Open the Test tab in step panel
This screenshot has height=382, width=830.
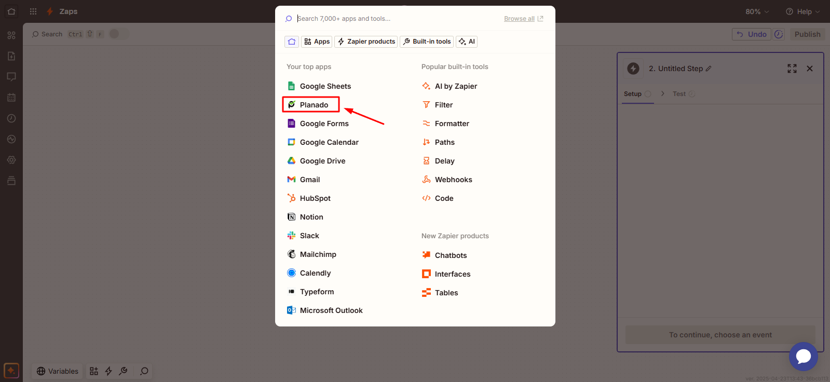(x=684, y=94)
